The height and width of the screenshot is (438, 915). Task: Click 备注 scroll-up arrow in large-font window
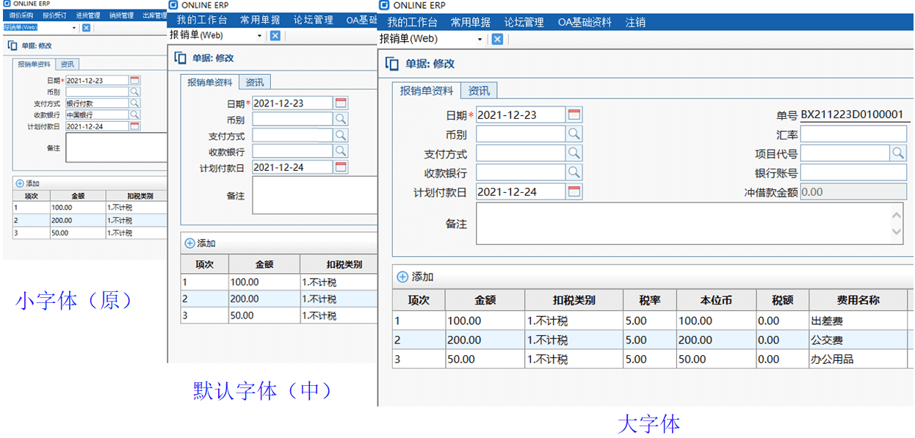click(897, 216)
